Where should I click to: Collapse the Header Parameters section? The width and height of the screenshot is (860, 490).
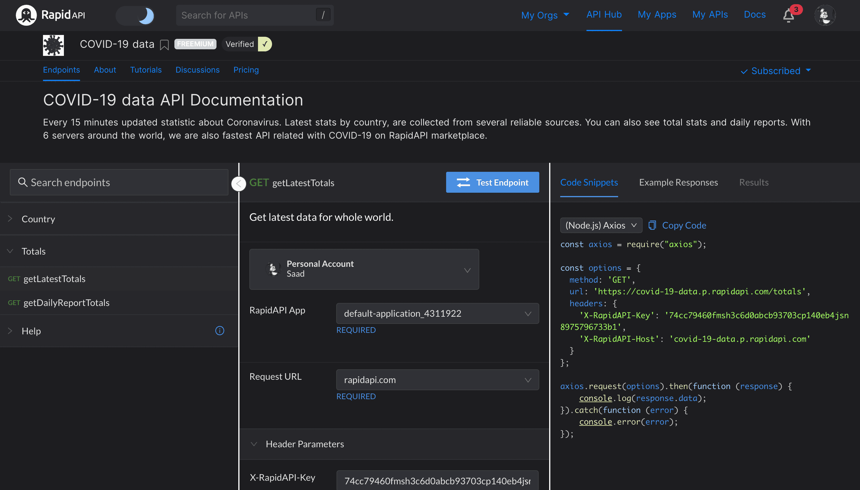[394, 444]
